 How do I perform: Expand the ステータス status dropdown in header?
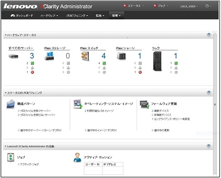coord(133,6)
